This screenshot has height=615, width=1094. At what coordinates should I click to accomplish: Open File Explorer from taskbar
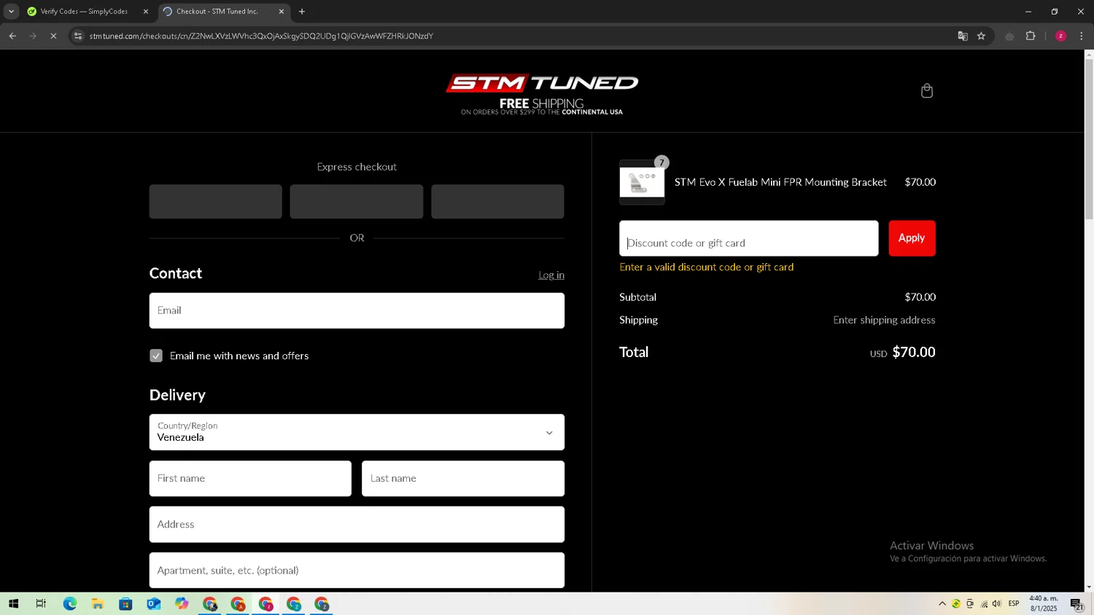pyautogui.click(x=97, y=603)
